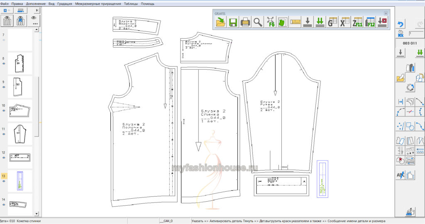Viewport: 425px width, 224px height.
Task: Click the blue undo arrow
Action: [x=401, y=24]
